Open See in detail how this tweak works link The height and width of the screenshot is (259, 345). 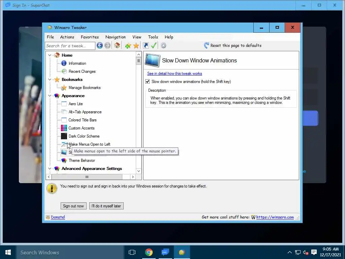175,74
